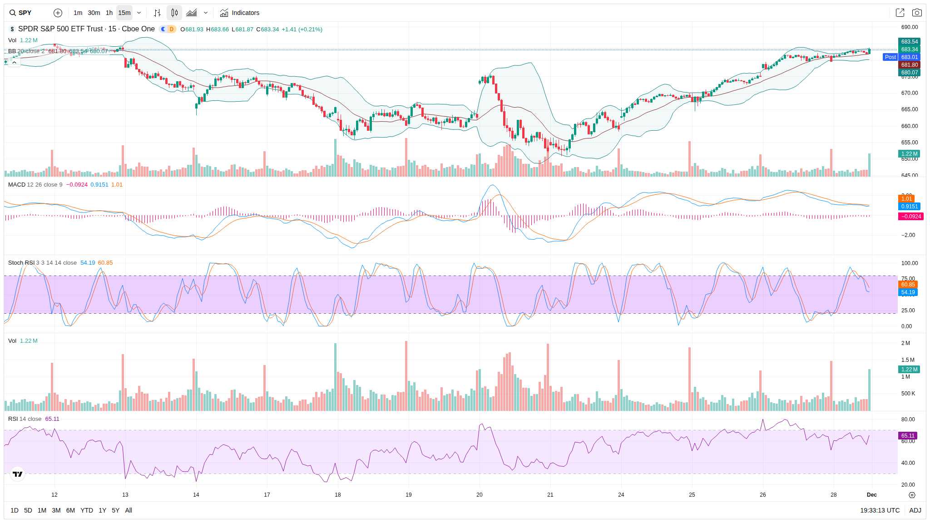The height and width of the screenshot is (523, 930).
Task: Open the Indicators panel
Action: (x=240, y=13)
